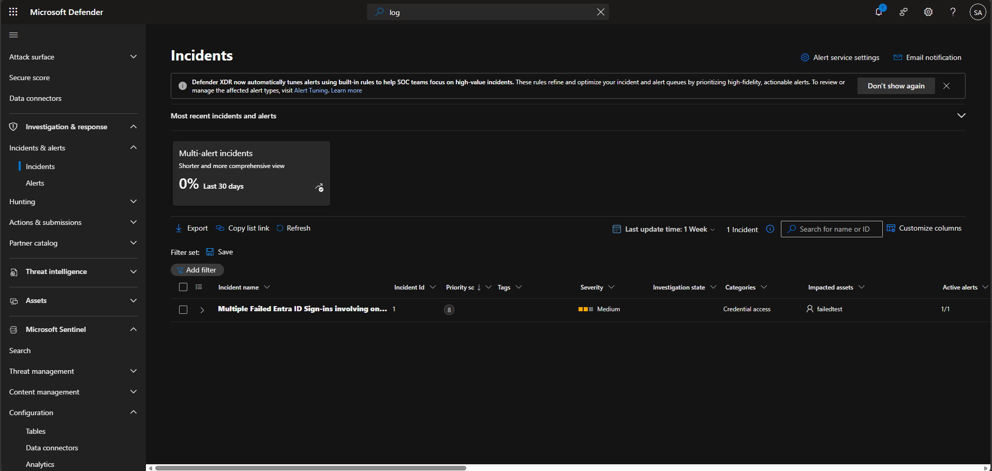Open Last update time 1 Week dropdown
The height and width of the screenshot is (471, 992).
coord(664,229)
